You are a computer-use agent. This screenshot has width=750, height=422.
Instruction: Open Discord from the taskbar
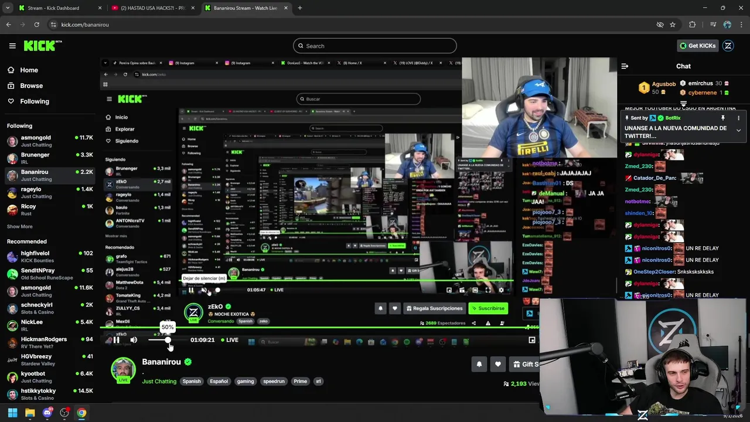[x=47, y=413]
